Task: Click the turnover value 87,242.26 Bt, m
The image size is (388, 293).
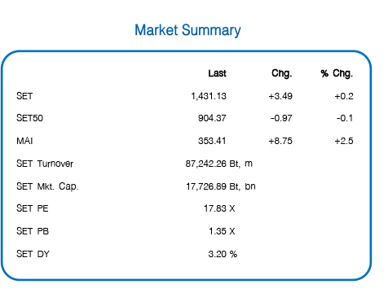Action: click(219, 164)
